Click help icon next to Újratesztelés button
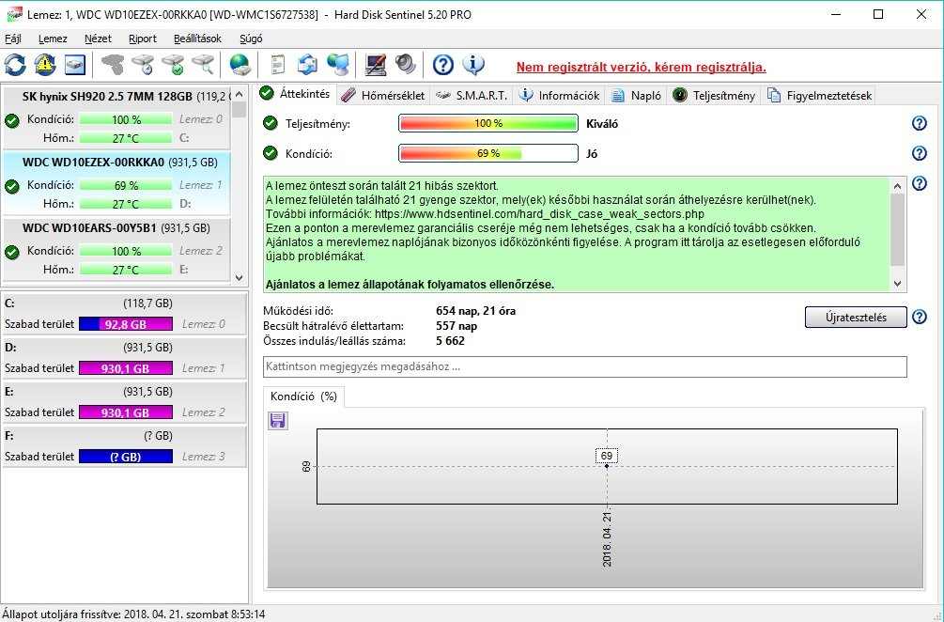The width and height of the screenshot is (944, 622). click(x=920, y=317)
